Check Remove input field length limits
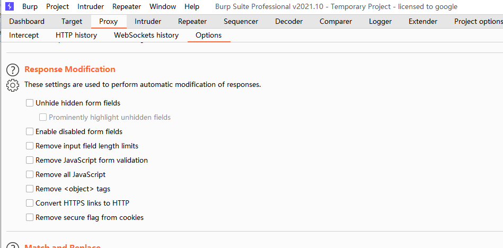 click(30, 146)
